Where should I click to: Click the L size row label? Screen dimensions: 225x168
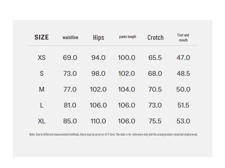point(41,105)
